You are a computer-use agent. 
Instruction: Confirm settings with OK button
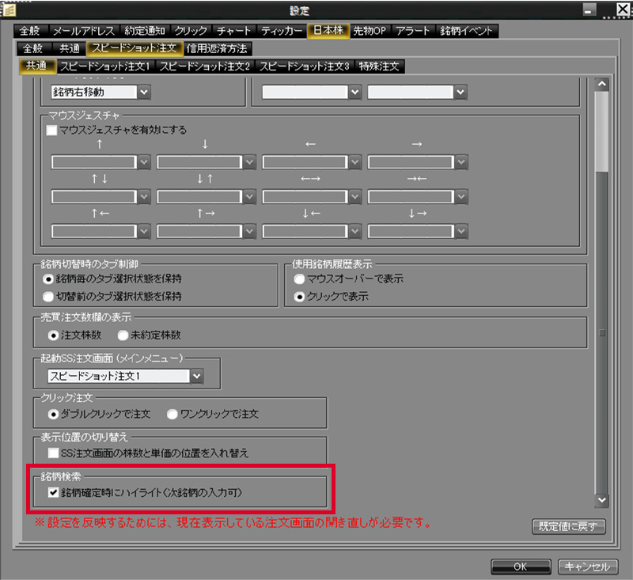pyautogui.click(x=521, y=567)
